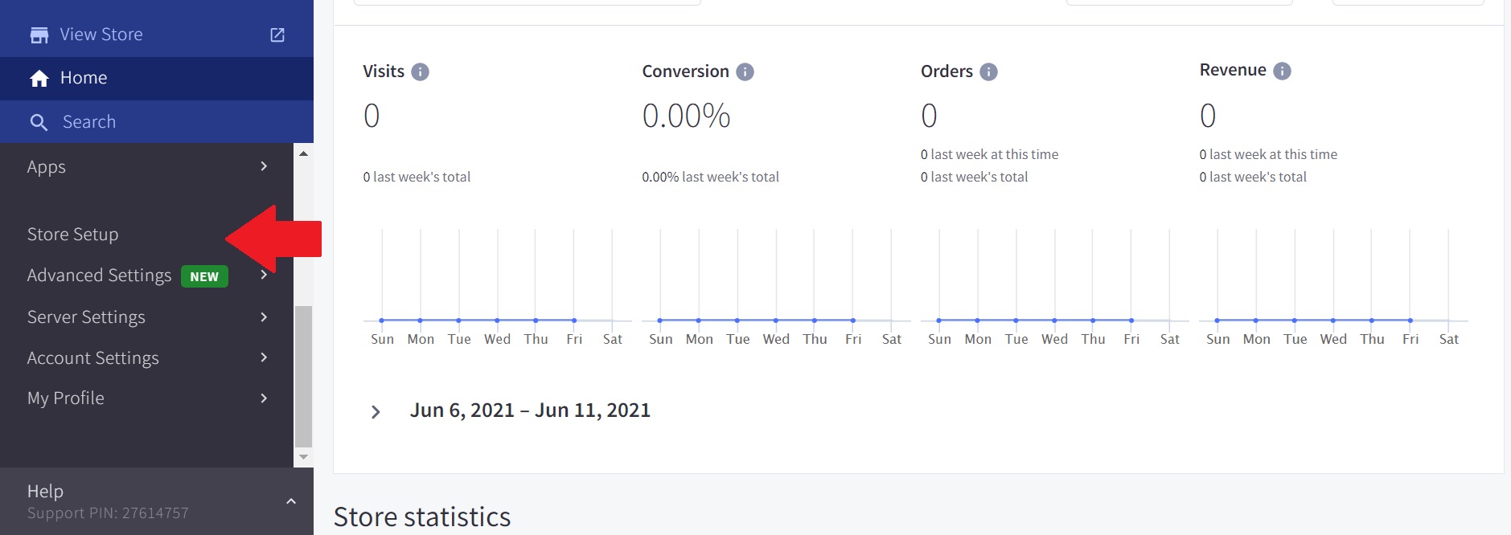Click the Home house icon
This screenshot has height=535, width=1511.
39,79
